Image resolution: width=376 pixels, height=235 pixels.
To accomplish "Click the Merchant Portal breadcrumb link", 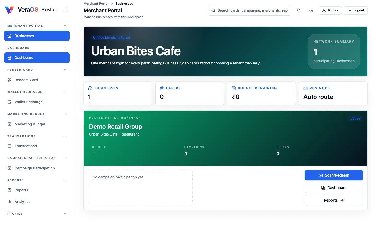I will 96,4.
